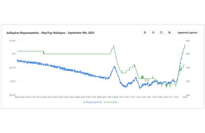Screen dimensions: 205x133
Task: Click the blue temperature peak near 09:46
Action: (114, 66)
